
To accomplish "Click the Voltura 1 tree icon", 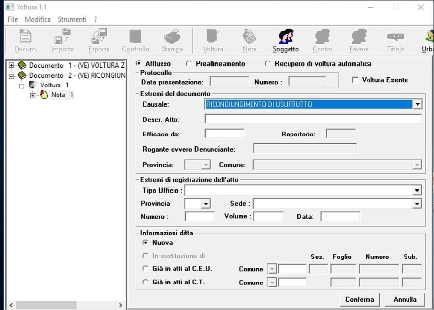I will 33,85.
